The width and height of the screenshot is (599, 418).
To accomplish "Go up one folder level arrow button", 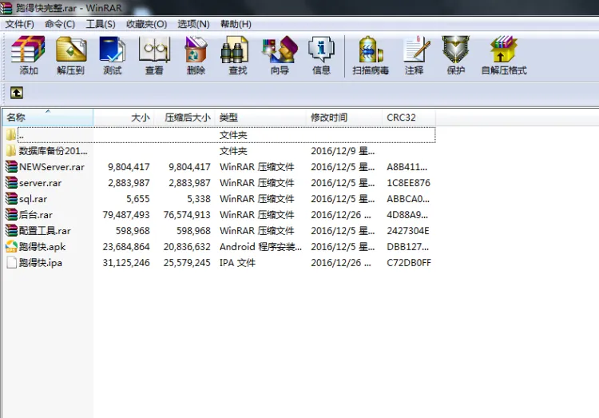I will point(17,93).
